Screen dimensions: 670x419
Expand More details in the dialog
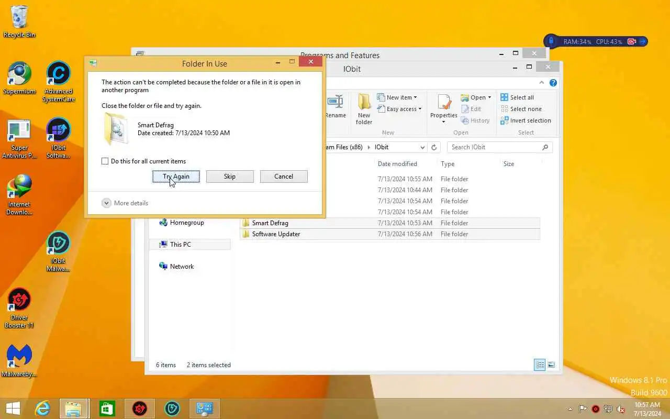click(125, 203)
